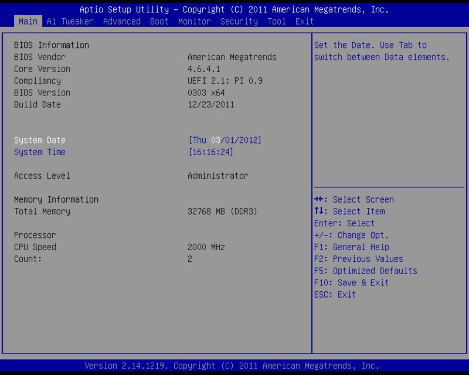The height and width of the screenshot is (375, 469).
Task: Open the Tool tab
Action: coord(276,21)
